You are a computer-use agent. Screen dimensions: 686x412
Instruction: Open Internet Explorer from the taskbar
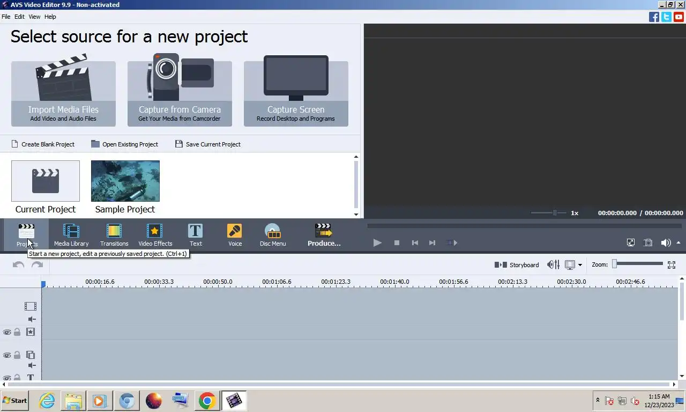47,401
